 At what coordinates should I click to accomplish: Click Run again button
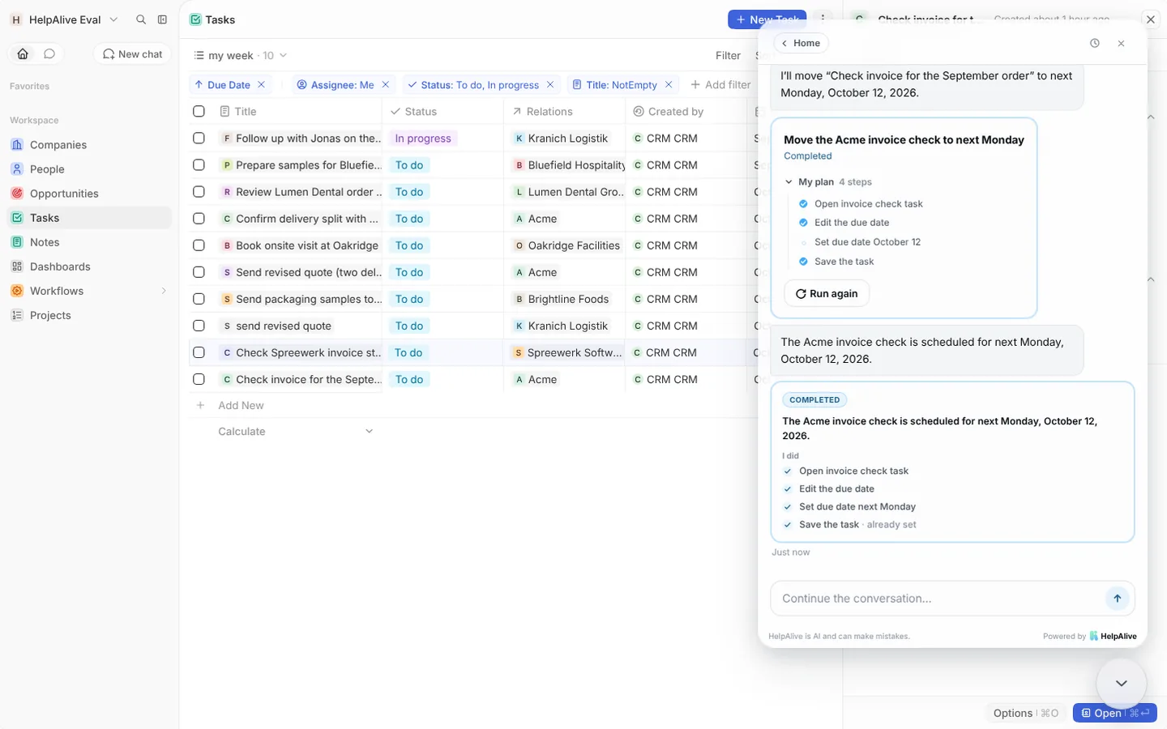(x=827, y=293)
